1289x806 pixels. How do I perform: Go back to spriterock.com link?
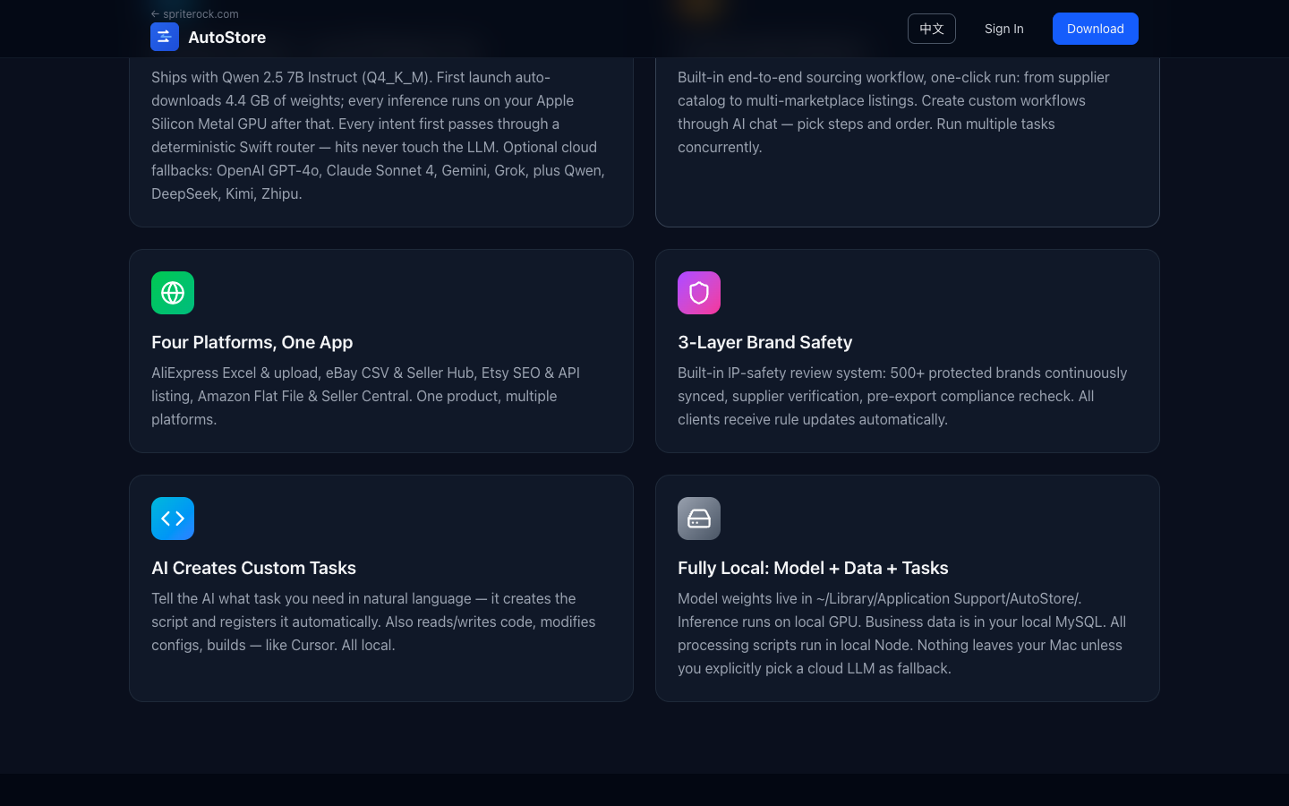201,14
